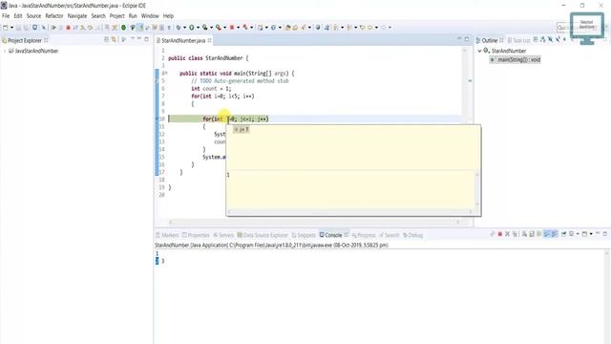Switch to the Data Source Explorer tab

click(x=263, y=235)
